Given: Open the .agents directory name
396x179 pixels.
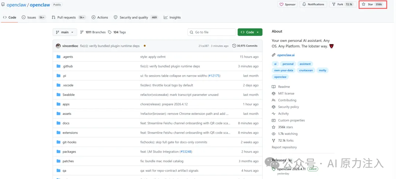Looking at the screenshot, I should pos(68,57).
